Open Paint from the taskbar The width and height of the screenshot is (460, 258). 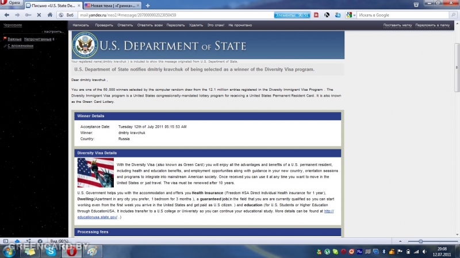pyautogui.click(x=92, y=251)
